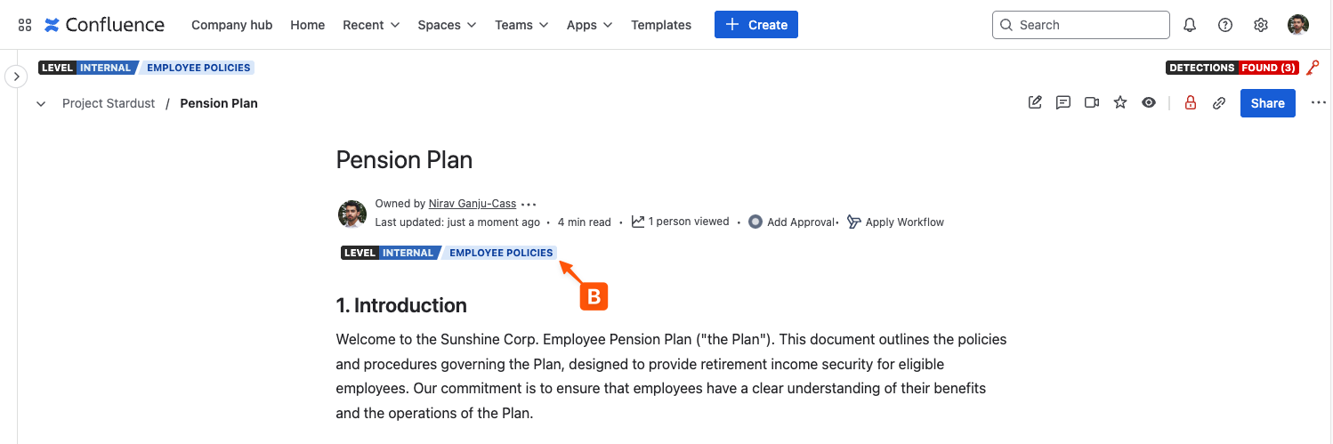This screenshot has width=1333, height=444.
Task: Expand the collapsed sidebar arrow
Action: tap(16, 77)
